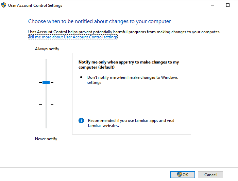Click the 'Choose when to be notified' heading
The width and height of the screenshot is (238, 181).
[100, 21]
